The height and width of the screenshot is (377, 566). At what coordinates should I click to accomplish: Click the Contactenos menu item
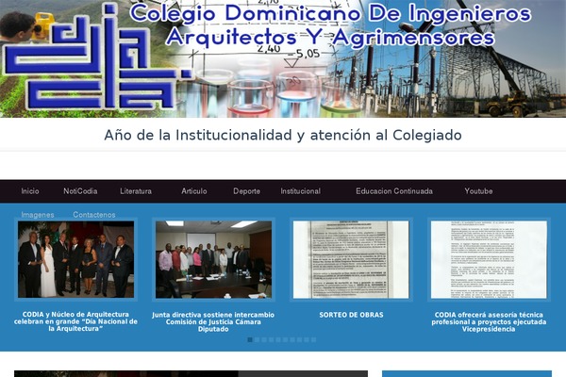click(x=94, y=215)
